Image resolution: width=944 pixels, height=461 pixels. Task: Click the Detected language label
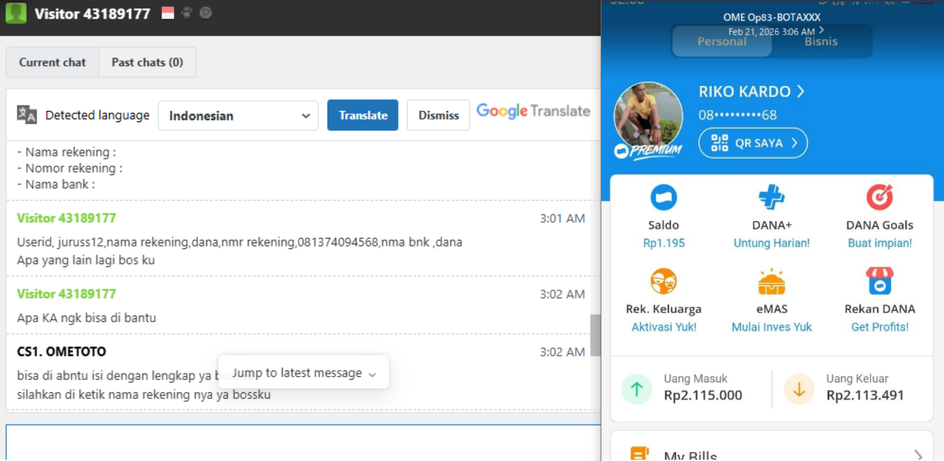pos(97,116)
